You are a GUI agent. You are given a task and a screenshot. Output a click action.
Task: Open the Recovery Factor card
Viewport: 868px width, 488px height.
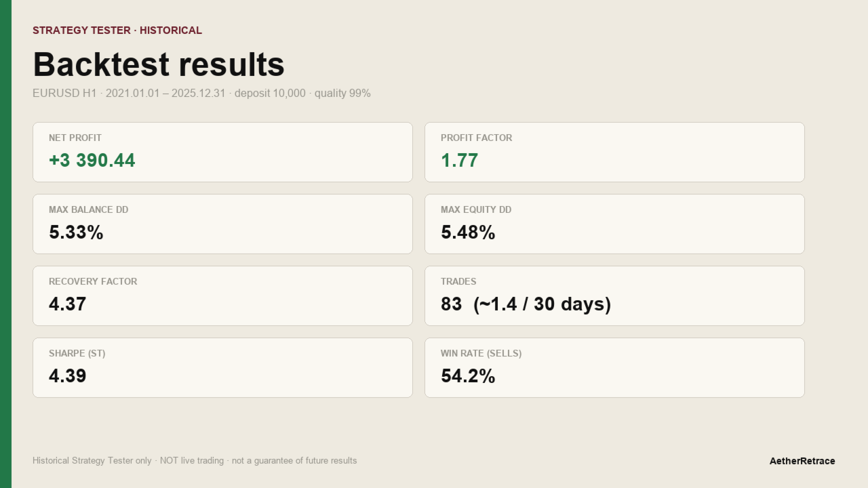[x=222, y=296]
